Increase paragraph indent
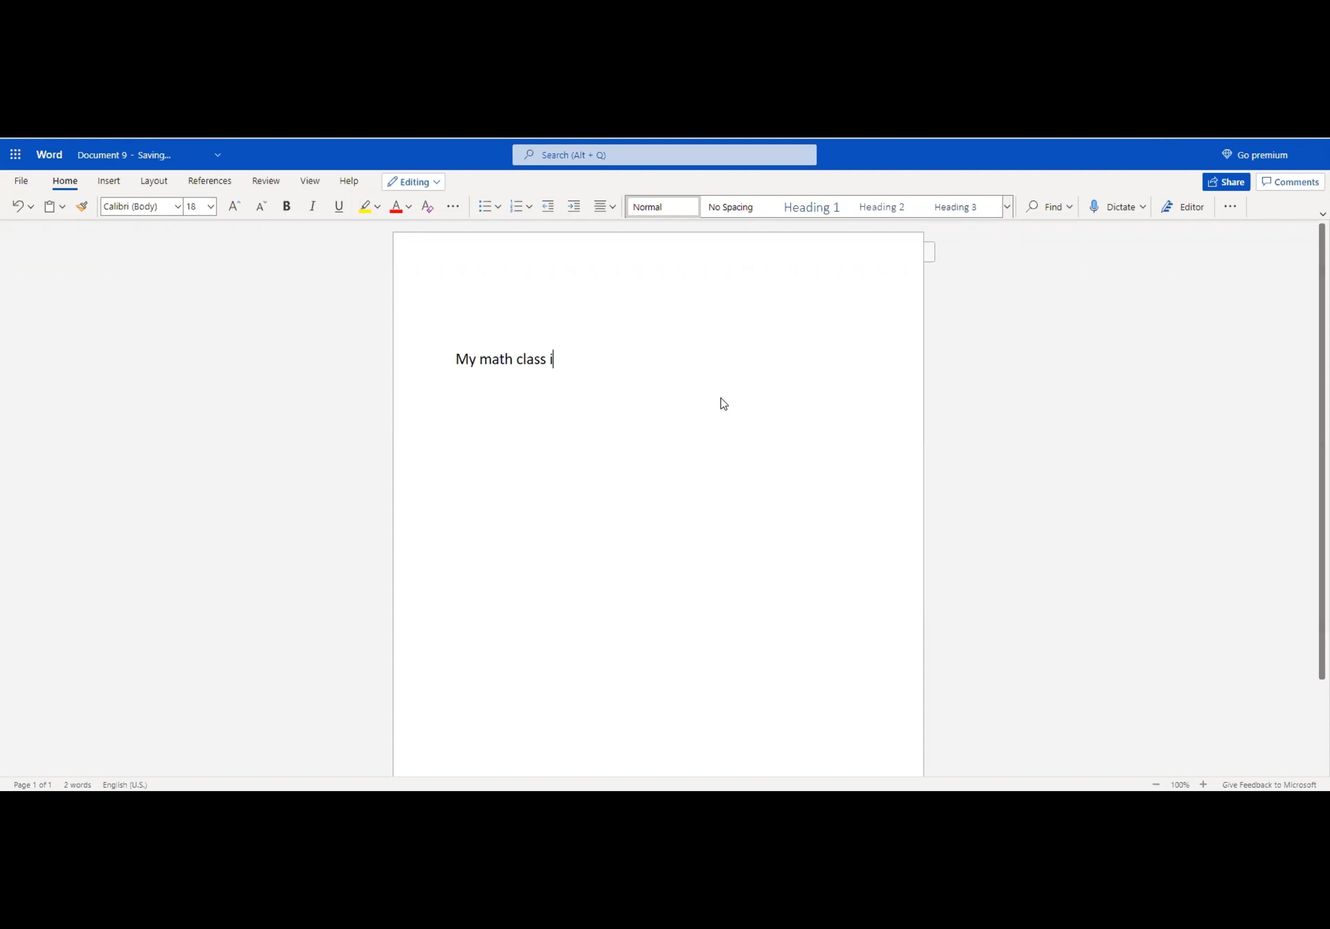 [x=574, y=206]
